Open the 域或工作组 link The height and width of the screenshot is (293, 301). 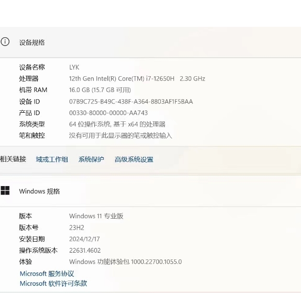52,159
